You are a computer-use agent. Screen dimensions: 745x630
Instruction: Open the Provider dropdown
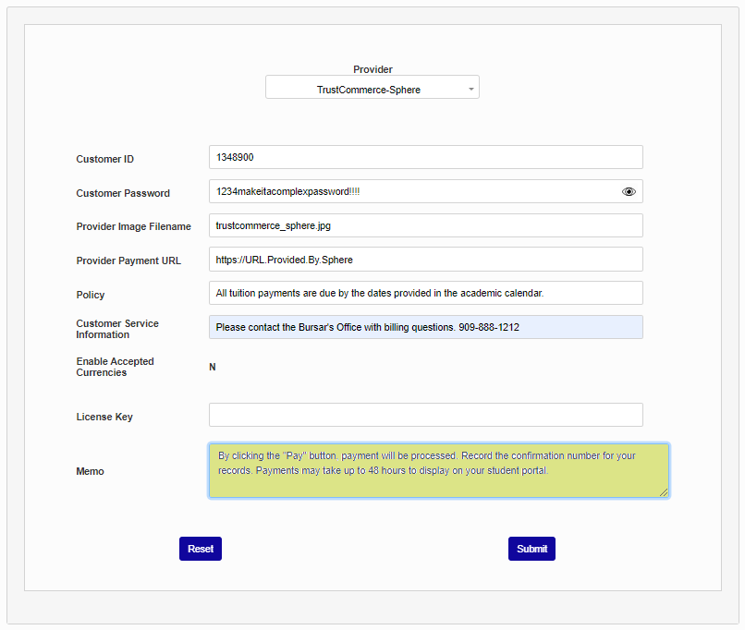[x=370, y=90]
